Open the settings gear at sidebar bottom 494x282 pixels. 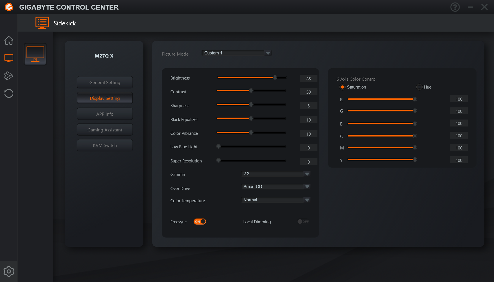[x=9, y=271]
